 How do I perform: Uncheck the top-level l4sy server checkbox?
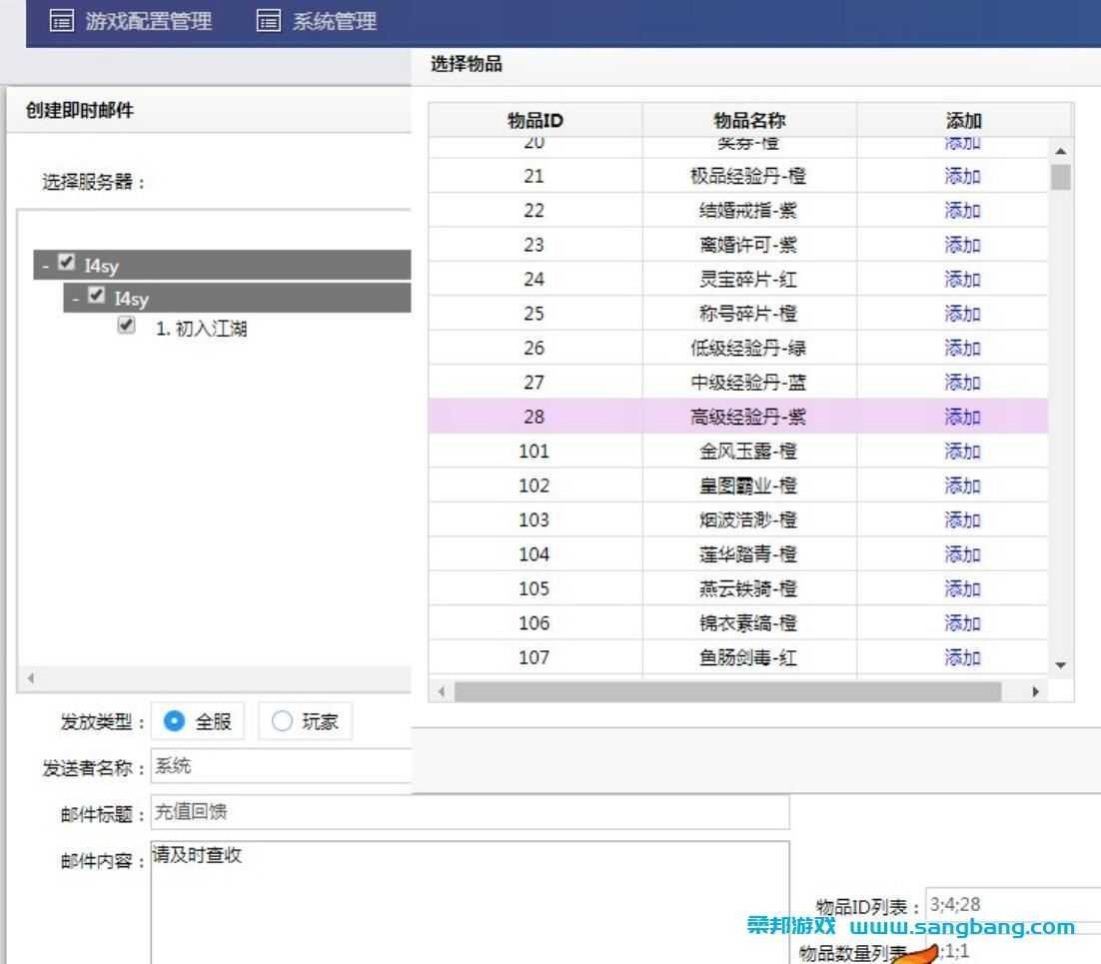pos(66,262)
